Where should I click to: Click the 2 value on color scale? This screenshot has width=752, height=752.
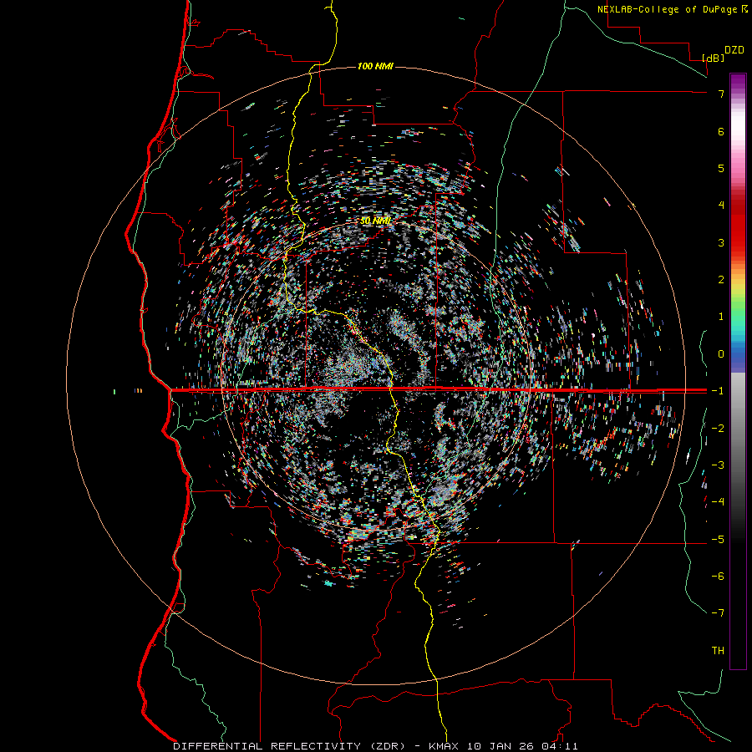[x=721, y=280]
